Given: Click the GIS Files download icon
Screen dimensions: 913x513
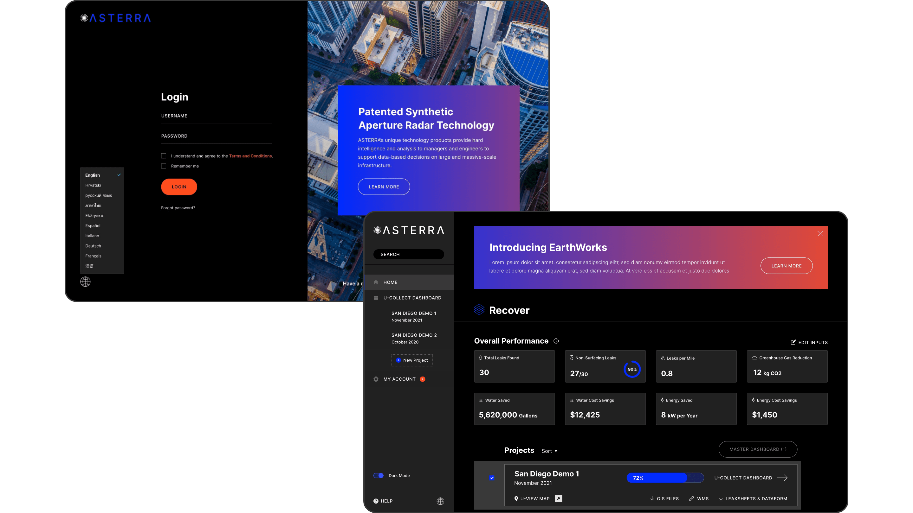Looking at the screenshot, I should coord(651,498).
